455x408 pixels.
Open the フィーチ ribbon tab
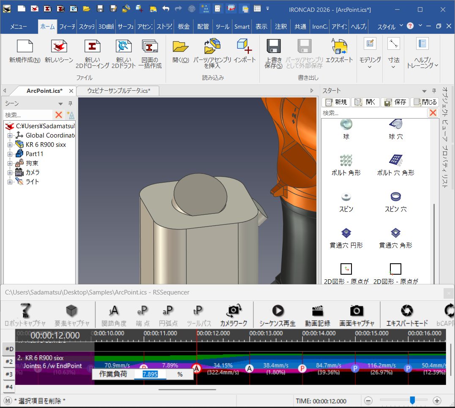(x=67, y=27)
